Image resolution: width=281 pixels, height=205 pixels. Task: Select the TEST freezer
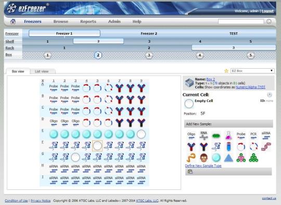(x=234, y=33)
